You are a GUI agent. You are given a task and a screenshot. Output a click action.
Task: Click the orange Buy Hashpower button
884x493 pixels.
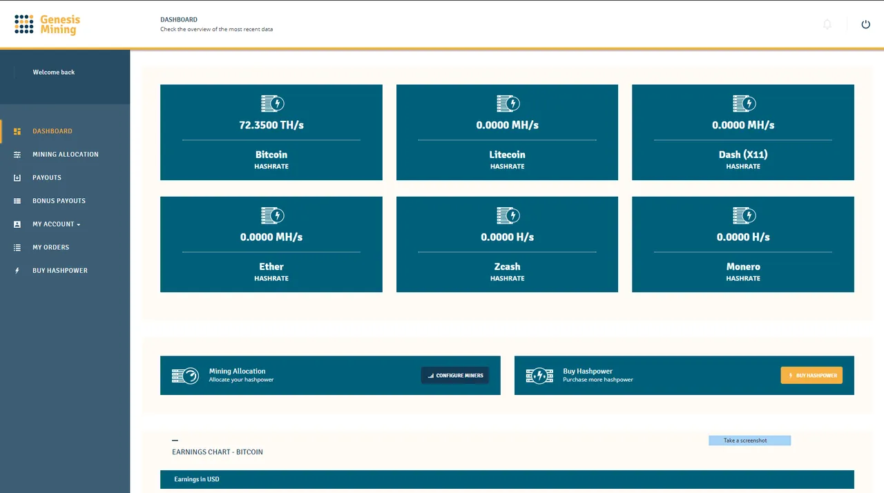[811, 376]
